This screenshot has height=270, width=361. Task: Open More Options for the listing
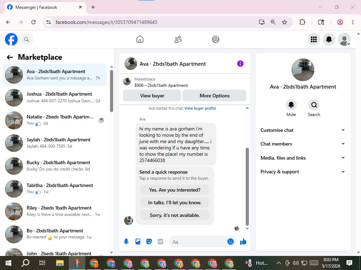215,96
